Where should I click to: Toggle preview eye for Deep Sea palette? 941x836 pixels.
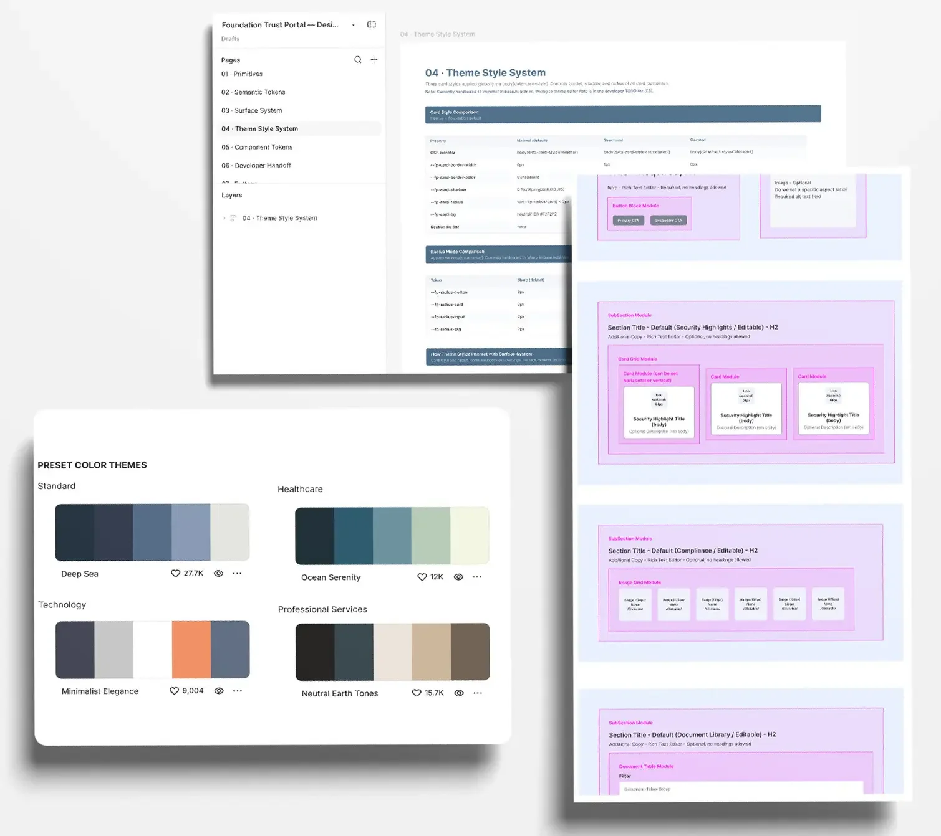pyautogui.click(x=219, y=574)
